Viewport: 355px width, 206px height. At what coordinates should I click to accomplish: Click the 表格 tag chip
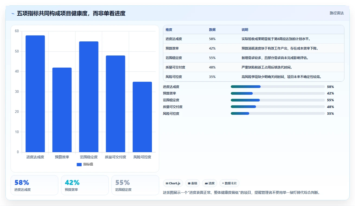pyautogui.click(x=193, y=183)
